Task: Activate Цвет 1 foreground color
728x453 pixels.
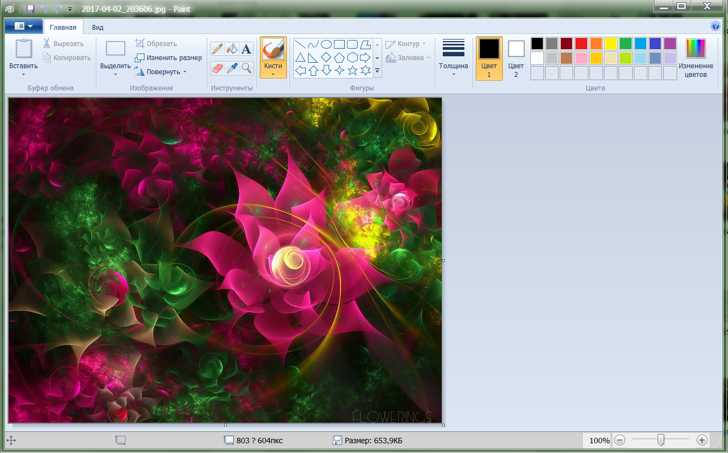Action: [x=489, y=58]
